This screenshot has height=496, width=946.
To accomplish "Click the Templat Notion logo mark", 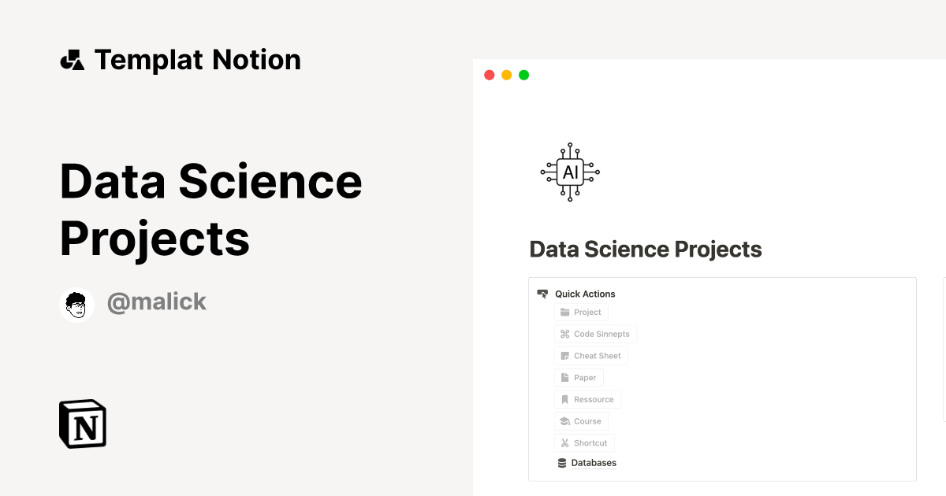I will 72,59.
